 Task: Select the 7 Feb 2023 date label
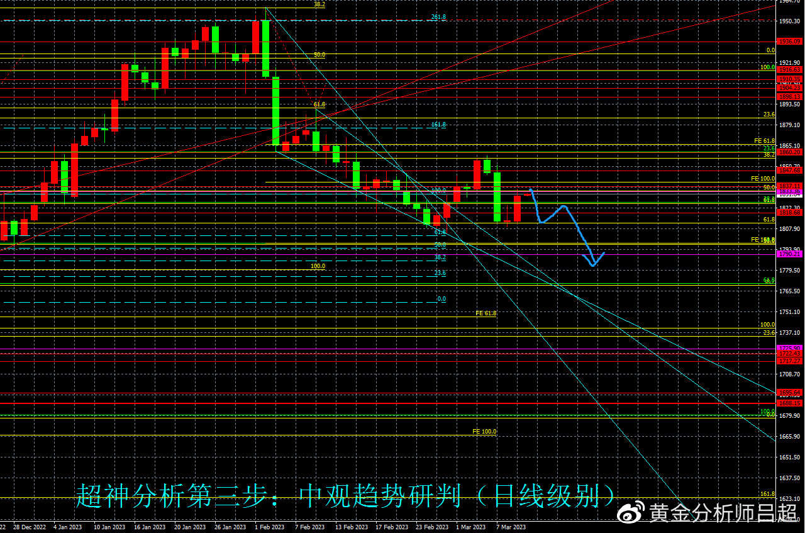[310, 527]
